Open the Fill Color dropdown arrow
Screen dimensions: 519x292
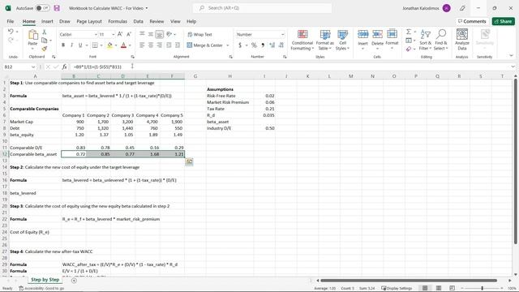coord(115,45)
